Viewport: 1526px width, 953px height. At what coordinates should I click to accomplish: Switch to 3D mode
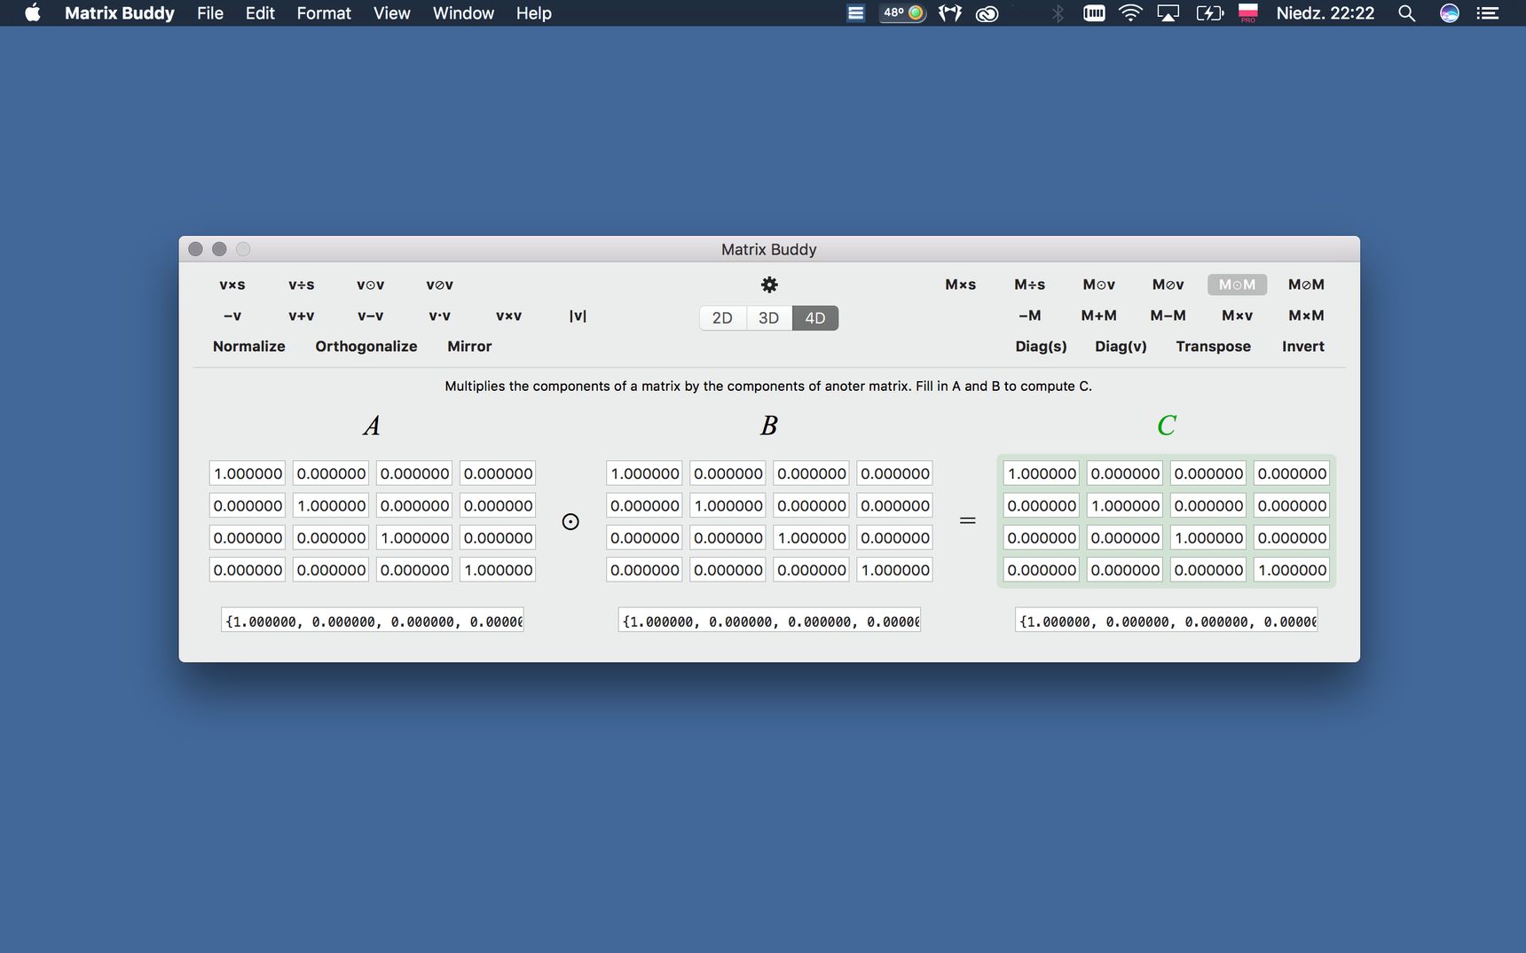[x=768, y=317]
